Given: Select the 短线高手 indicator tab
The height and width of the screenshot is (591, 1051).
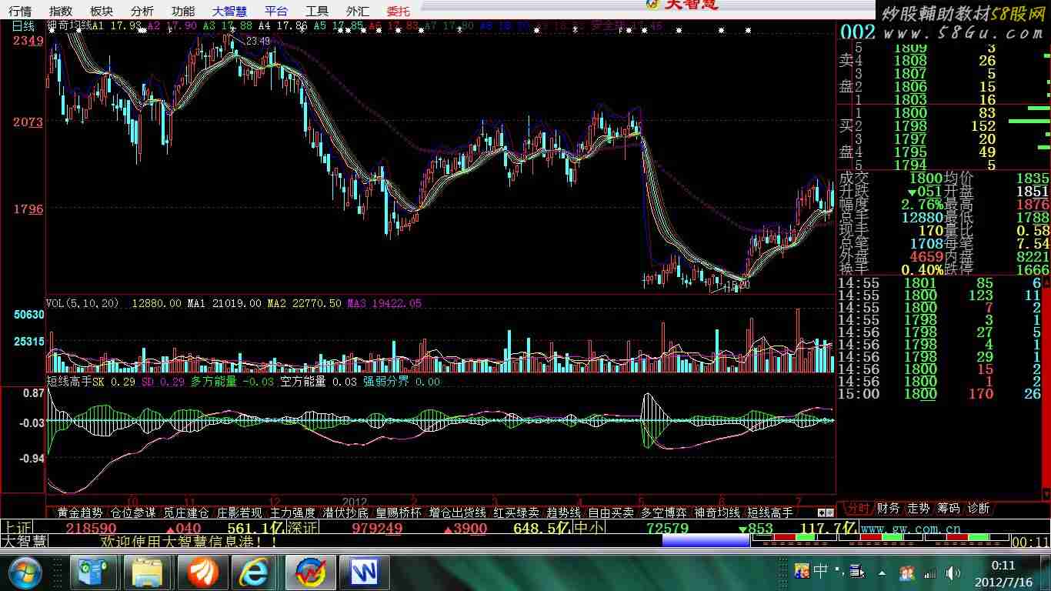Looking at the screenshot, I should pyautogui.click(x=770, y=513).
